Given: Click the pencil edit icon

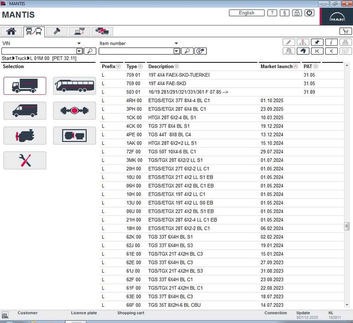Looking at the screenshot, I should [289, 42].
